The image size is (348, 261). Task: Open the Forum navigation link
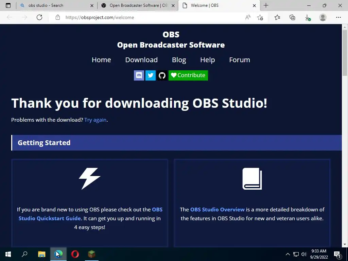(240, 60)
